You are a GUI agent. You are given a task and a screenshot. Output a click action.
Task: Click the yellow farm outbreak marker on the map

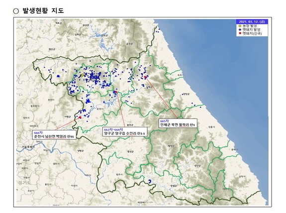click(x=82, y=75)
